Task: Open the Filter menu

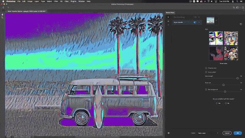Action: (x=56, y=1)
